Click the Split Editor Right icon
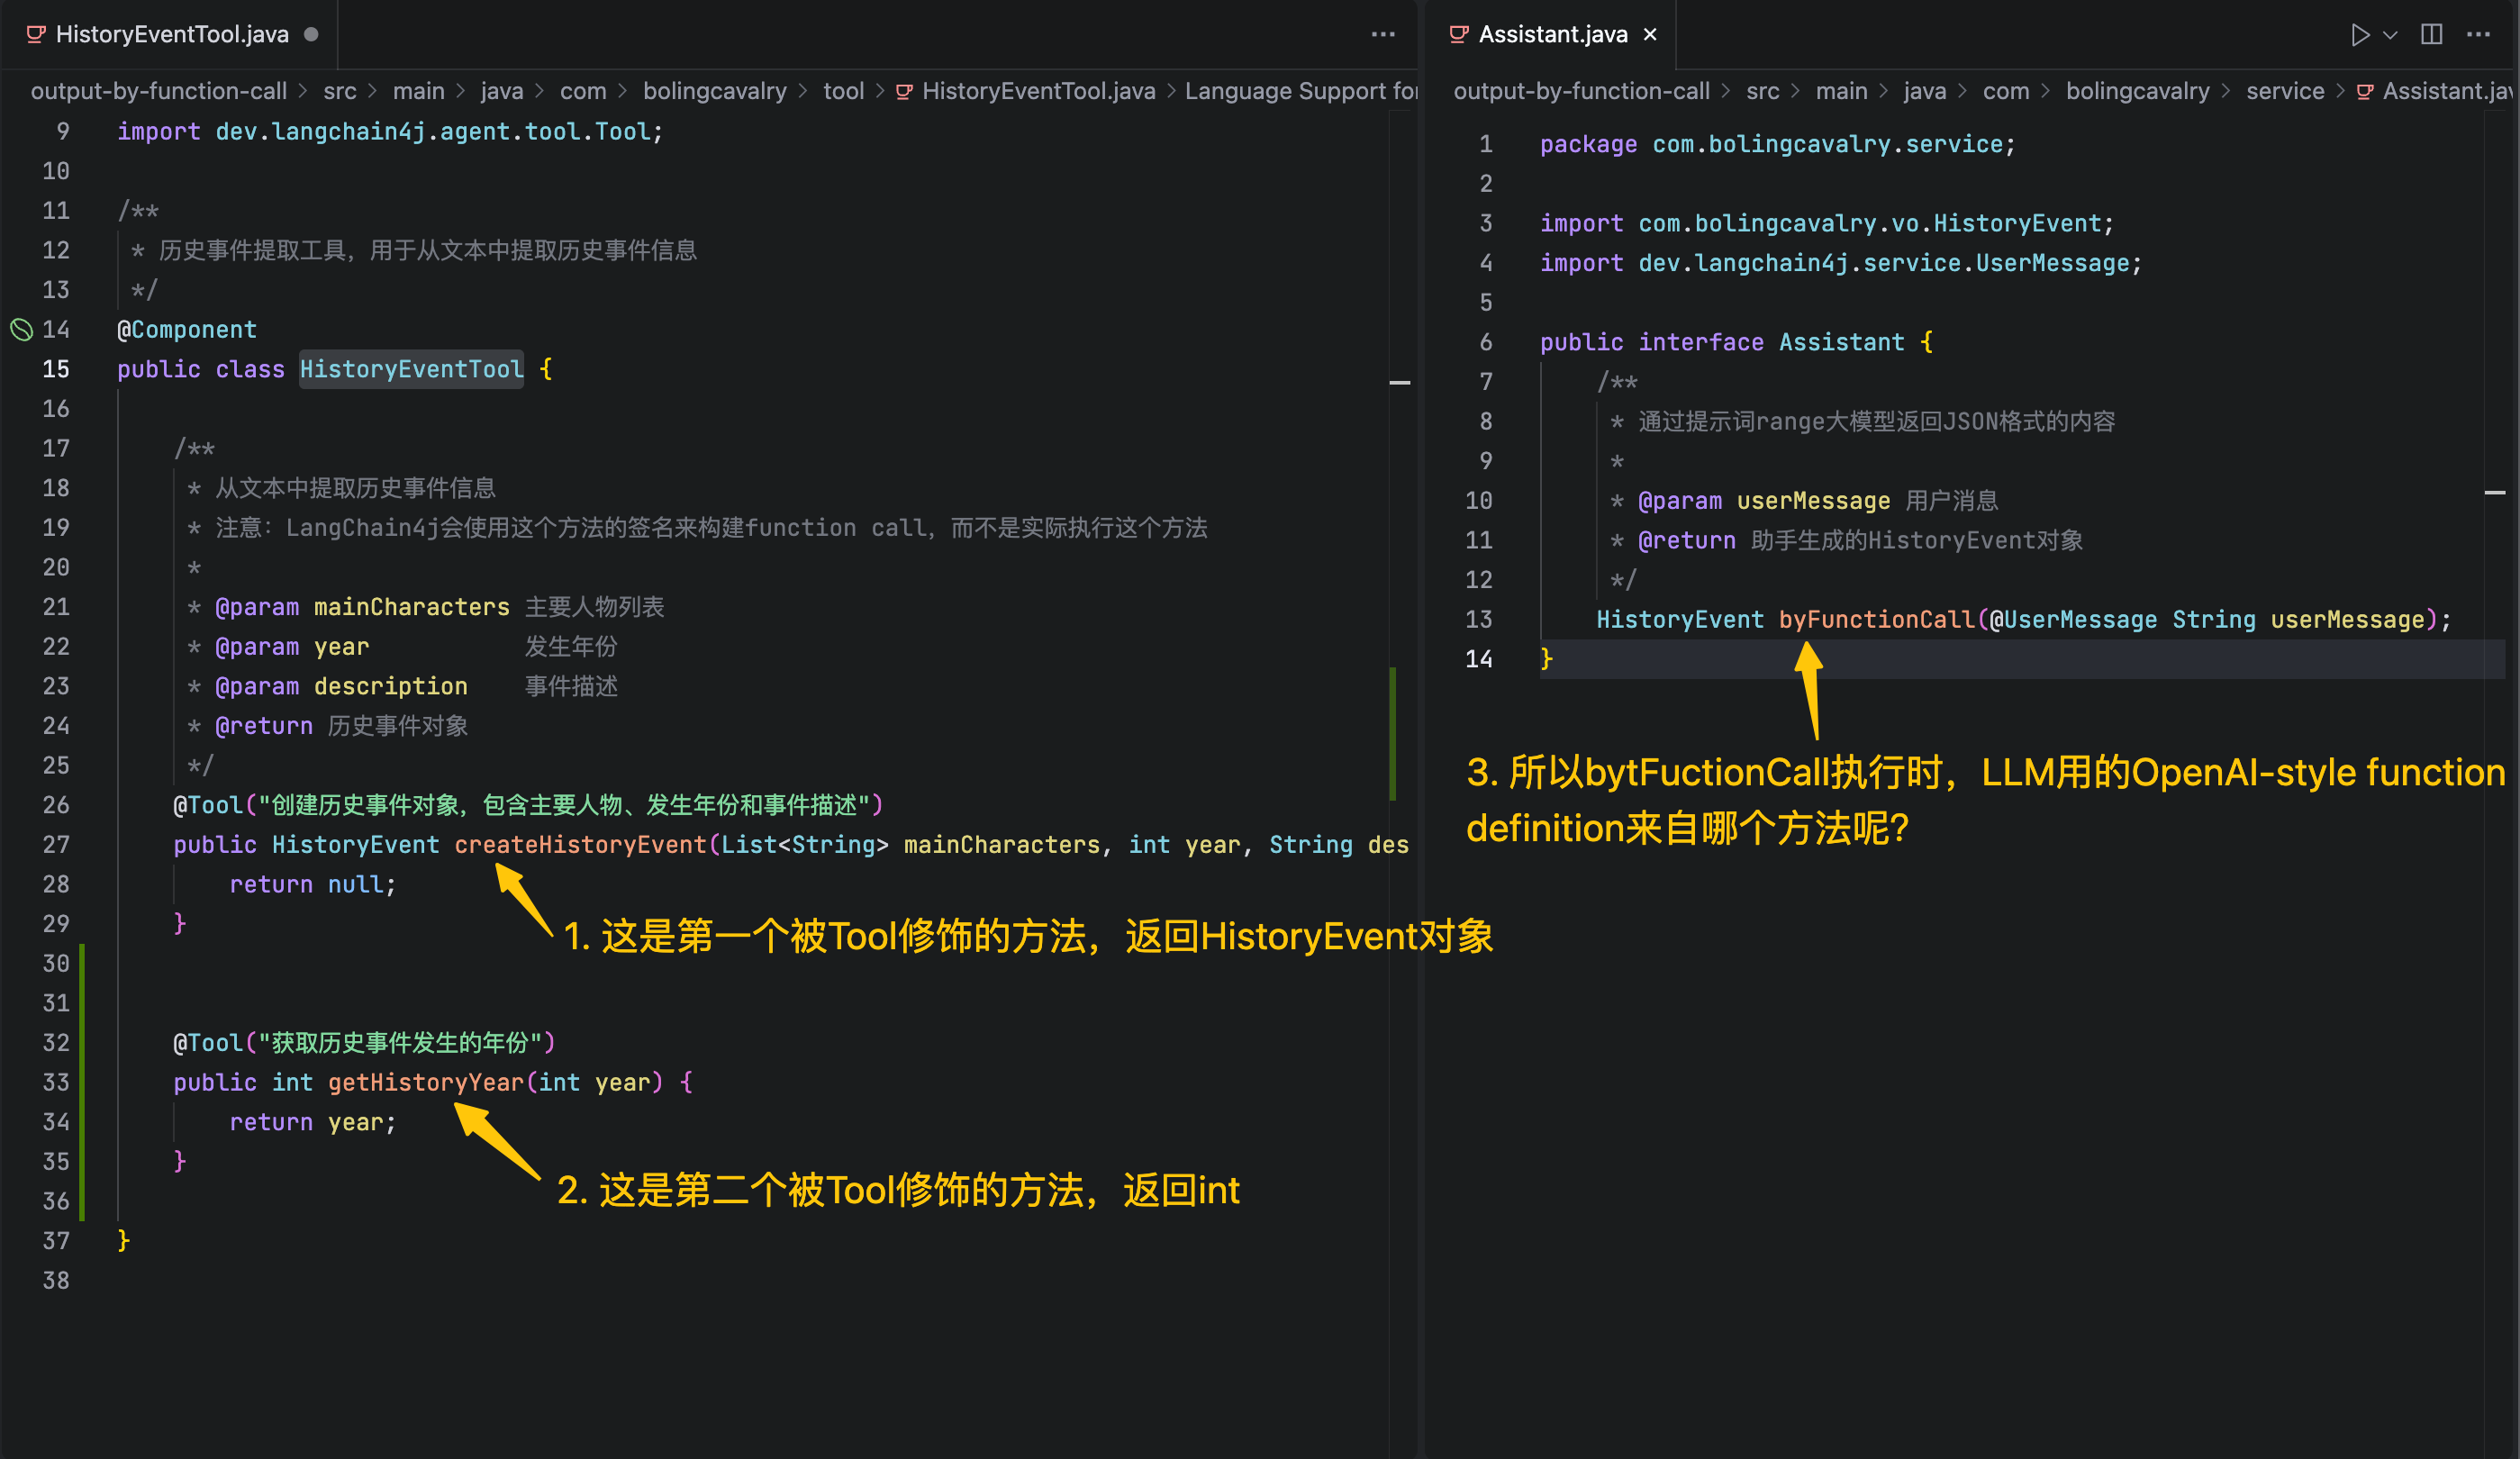This screenshot has height=1459, width=2520. coord(2431,35)
